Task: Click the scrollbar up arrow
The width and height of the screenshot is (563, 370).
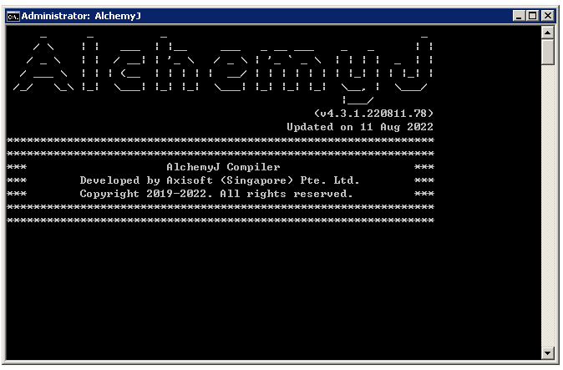Action: [x=547, y=33]
